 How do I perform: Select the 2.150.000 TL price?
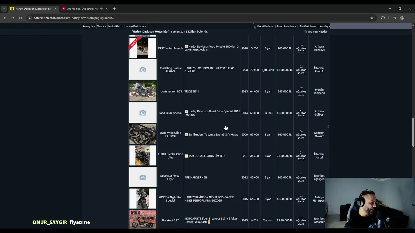[x=285, y=156]
